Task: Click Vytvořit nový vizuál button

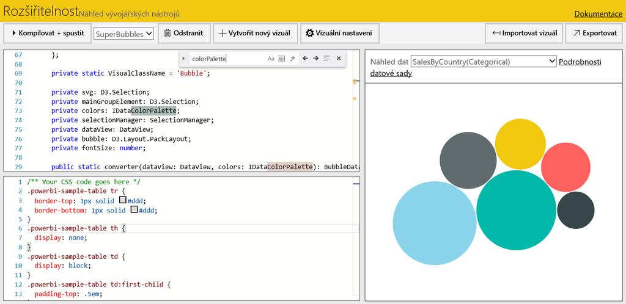Action: pos(255,33)
